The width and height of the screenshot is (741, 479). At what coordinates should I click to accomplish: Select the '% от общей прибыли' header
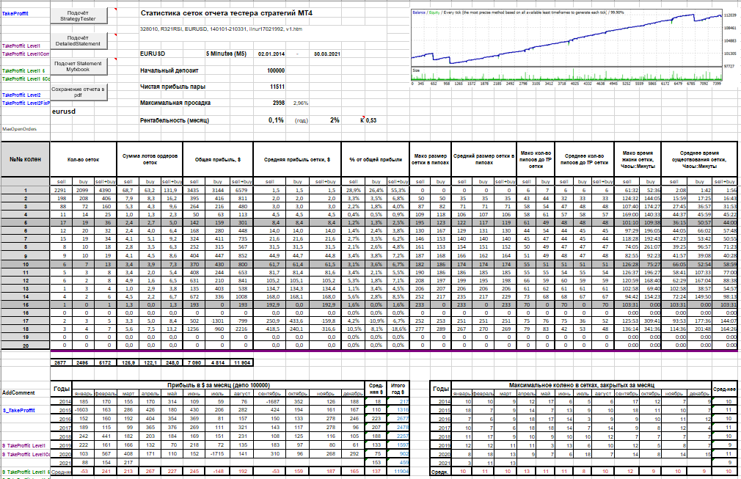point(376,160)
